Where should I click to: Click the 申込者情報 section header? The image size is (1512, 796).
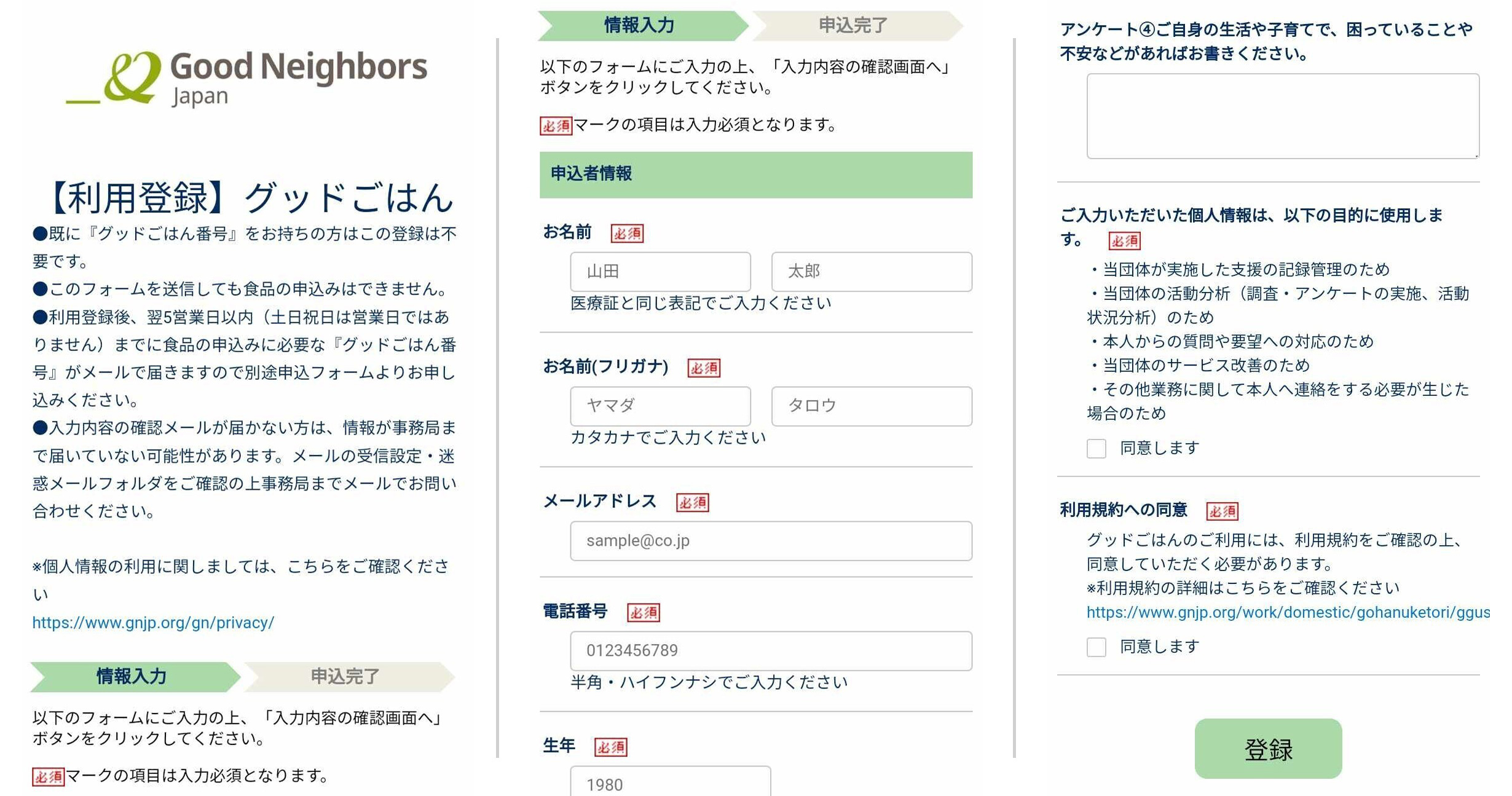(756, 175)
